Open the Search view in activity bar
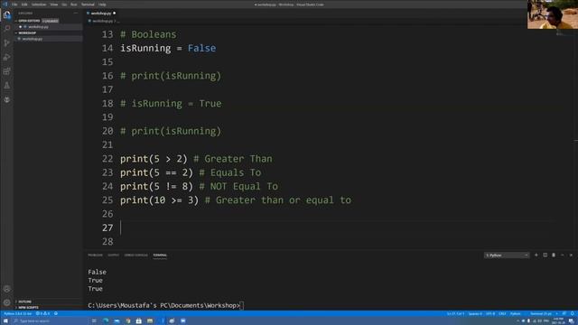The width and height of the screenshot is (578, 325). coord(7,28)
